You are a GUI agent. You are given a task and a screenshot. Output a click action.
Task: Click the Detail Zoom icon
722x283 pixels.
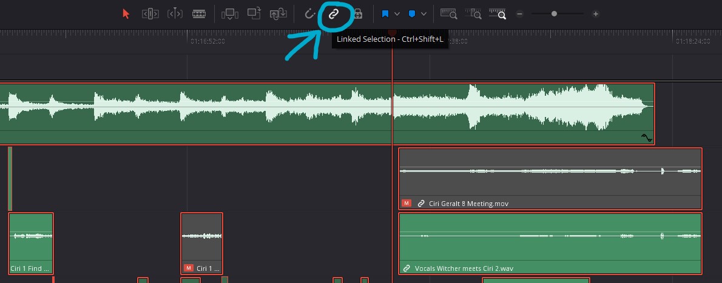(x=473, y=14)
